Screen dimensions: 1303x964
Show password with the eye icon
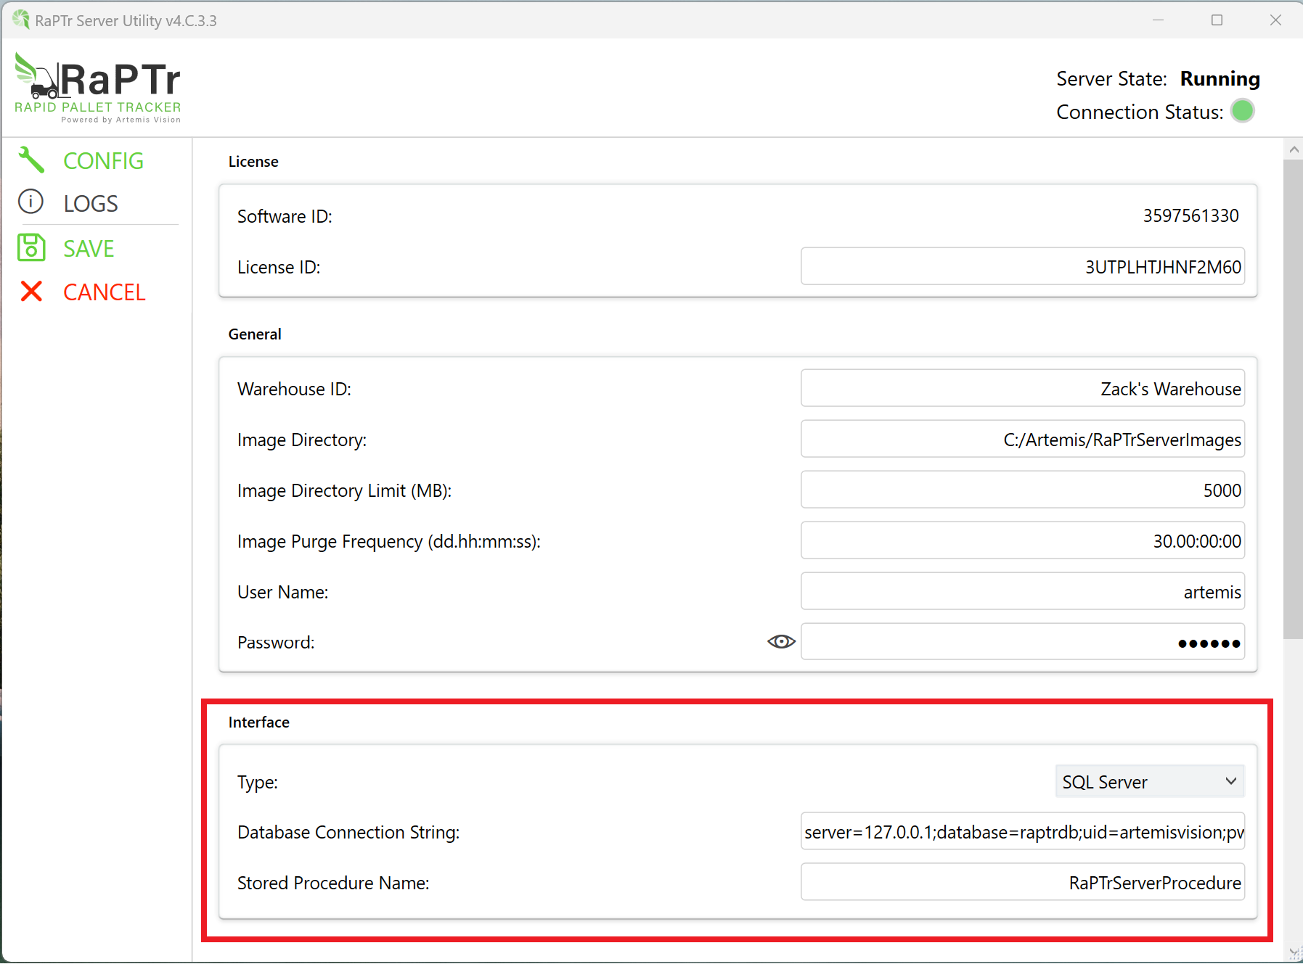(x=781, y=642)
